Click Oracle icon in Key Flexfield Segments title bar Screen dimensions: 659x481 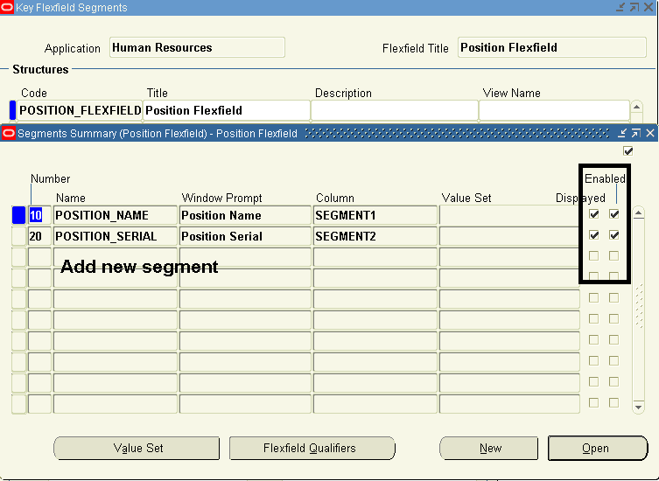pyautogui.click(x=8, y=8)
